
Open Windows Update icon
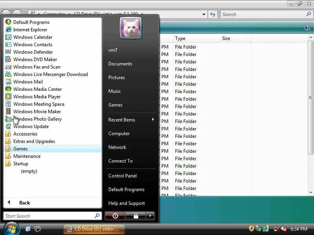(8, 127)
